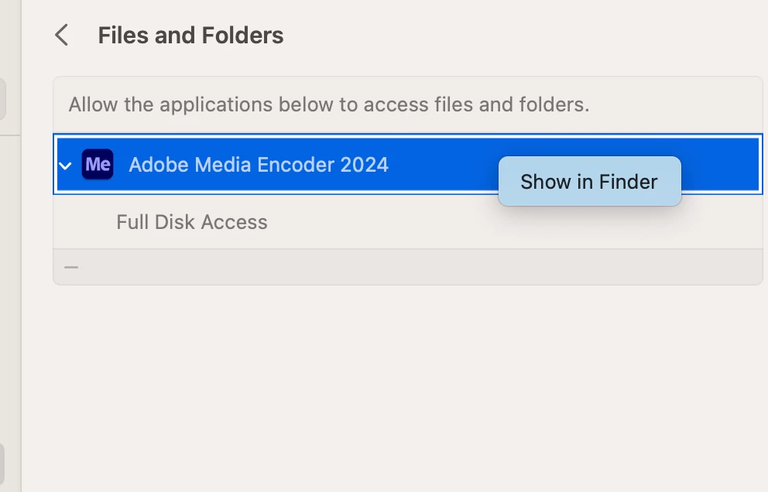Click the Files and Folders heading

(x=190, y=36)
